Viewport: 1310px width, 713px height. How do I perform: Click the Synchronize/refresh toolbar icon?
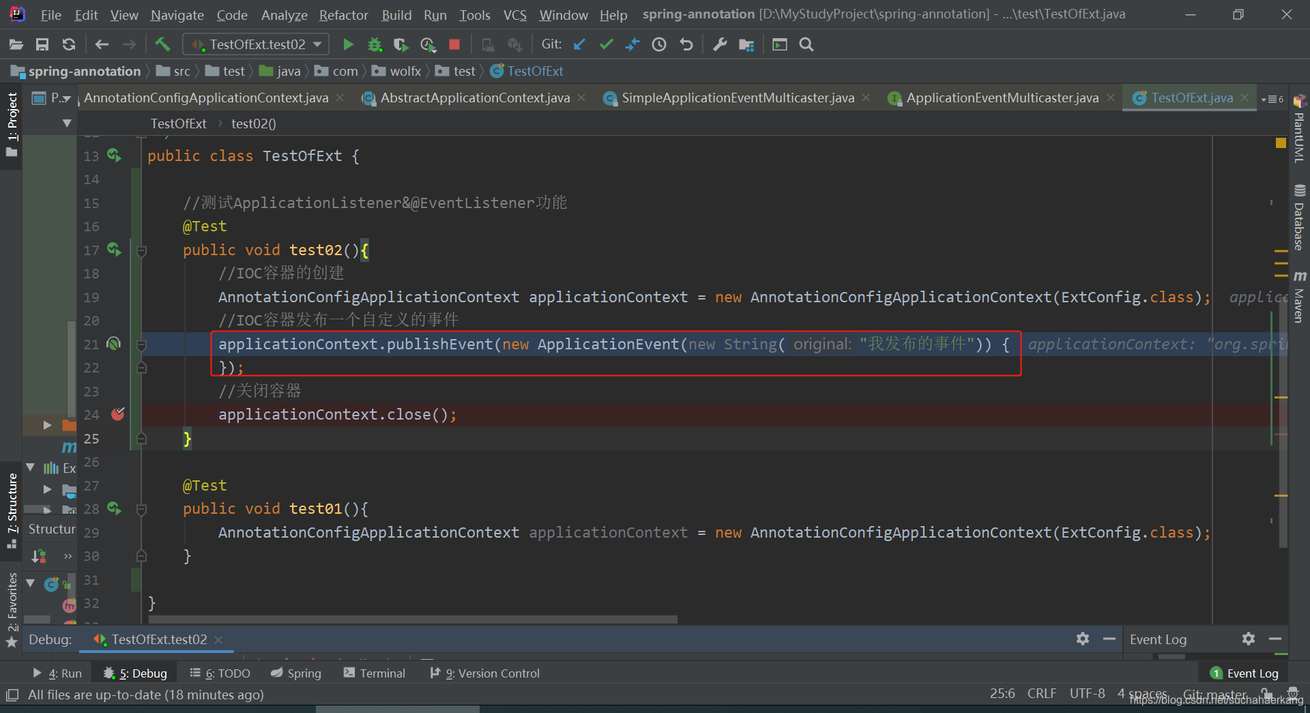pyautogui.click(x=69, y=44)
